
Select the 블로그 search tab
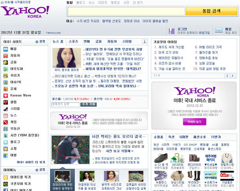coord(81,3)
